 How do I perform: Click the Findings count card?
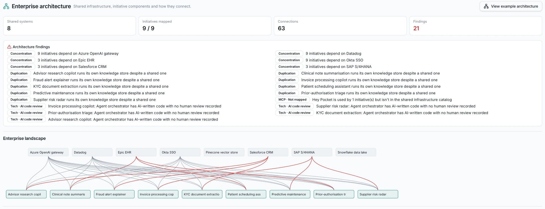[475, 26]
